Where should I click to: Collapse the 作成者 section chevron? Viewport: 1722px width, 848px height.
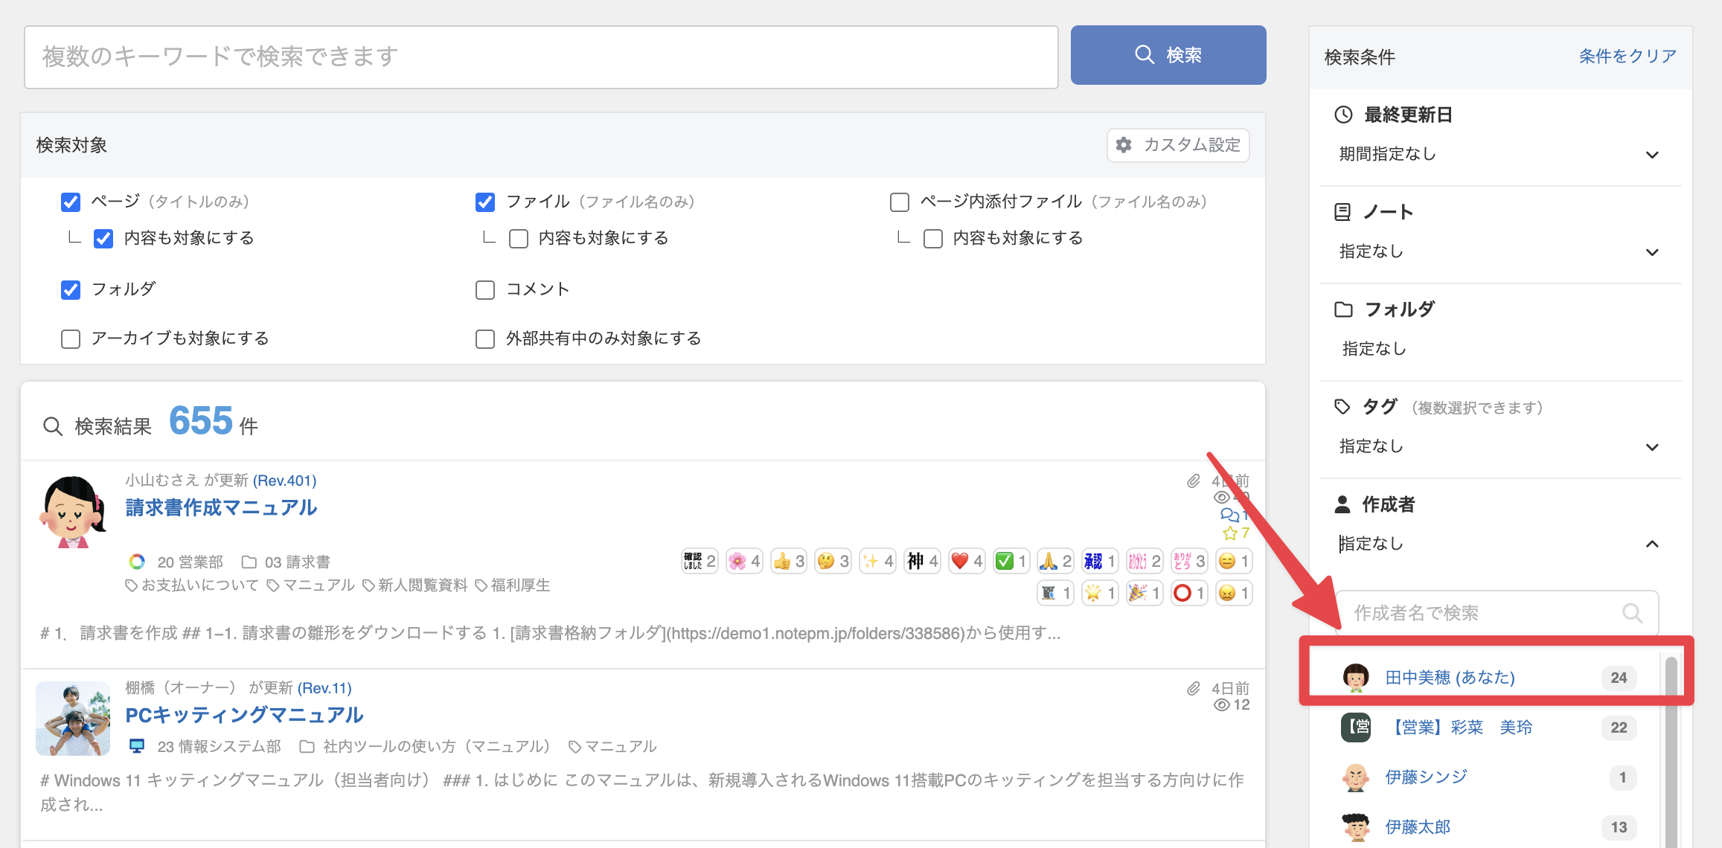1652,544
